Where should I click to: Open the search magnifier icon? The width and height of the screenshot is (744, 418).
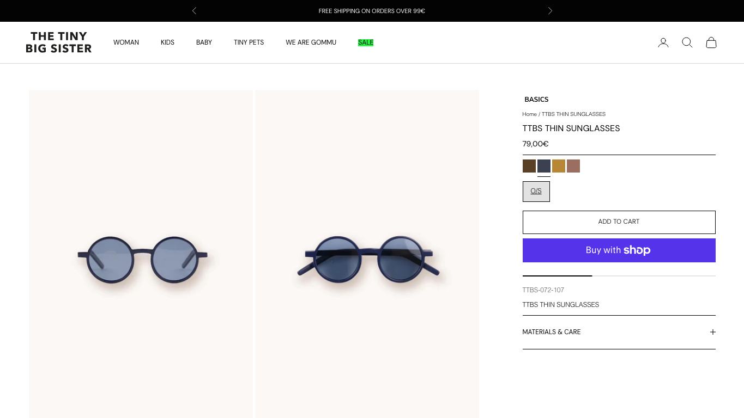(687, 42)
